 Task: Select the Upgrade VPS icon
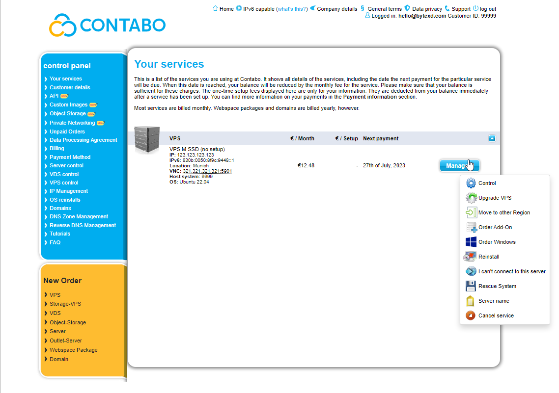pyautogui.click(x=471, y=198)
